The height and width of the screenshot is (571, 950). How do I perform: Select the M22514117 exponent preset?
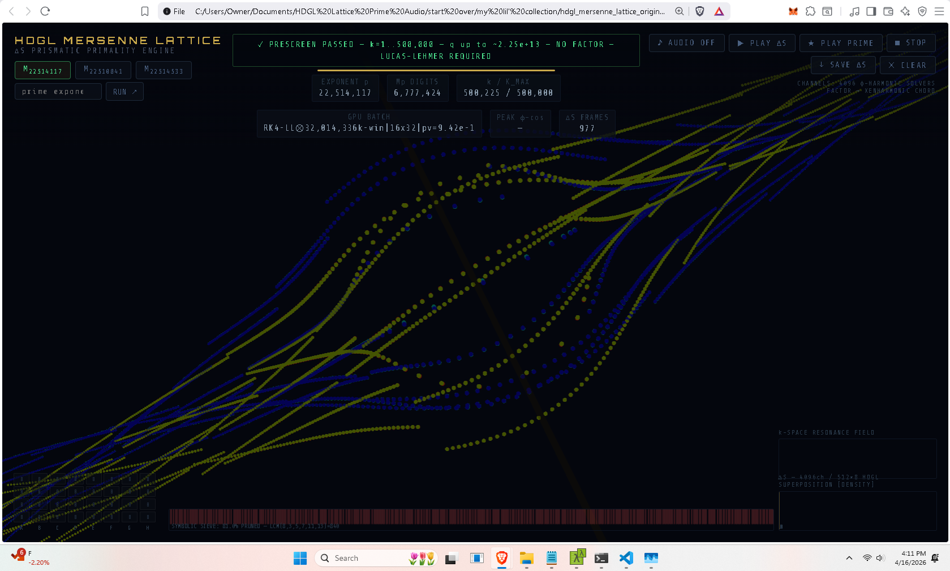tap(42, 71)
